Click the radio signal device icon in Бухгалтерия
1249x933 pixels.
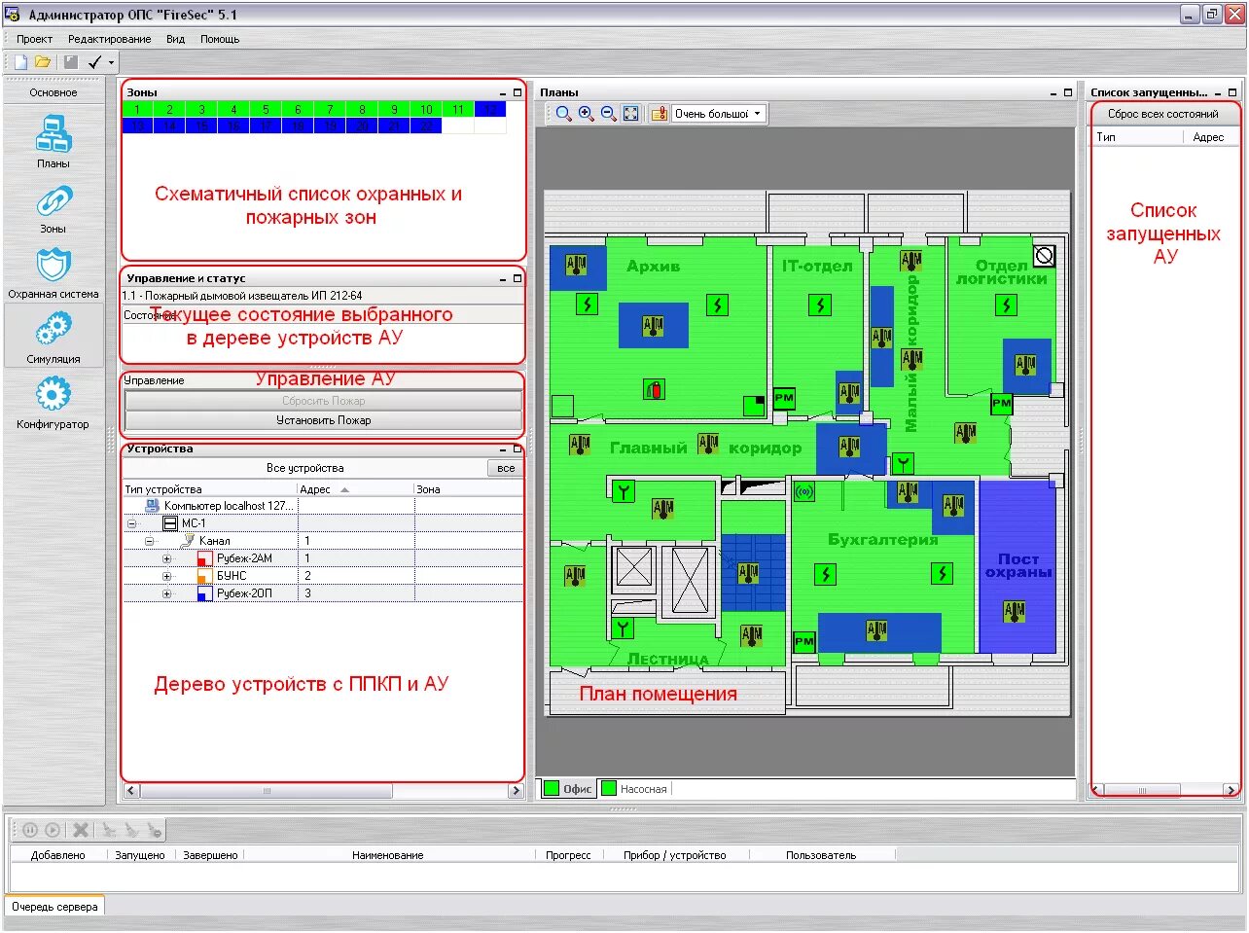[804, 492]
